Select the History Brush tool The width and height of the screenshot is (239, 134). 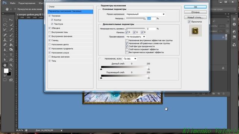(x=11, y=40)
